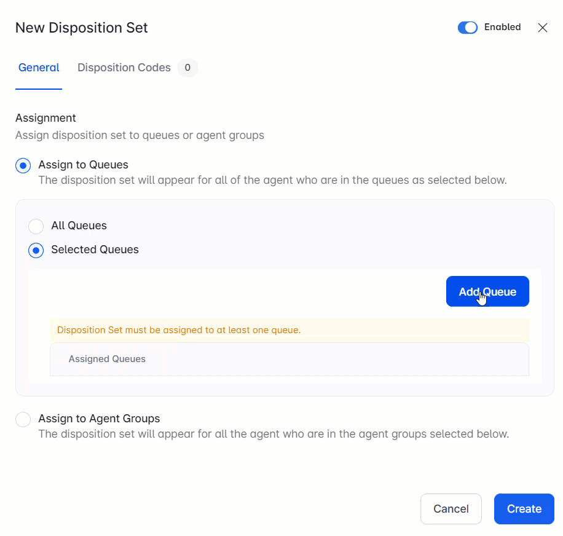Click the New Disposition Set title
The height and width of the screenshot is (536, 563).
coord(82,28)
